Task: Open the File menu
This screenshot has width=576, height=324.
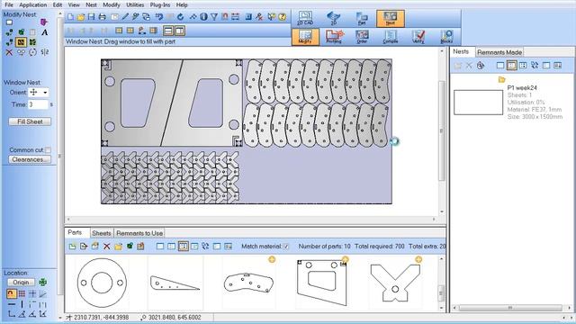Action: pos(9,4)
